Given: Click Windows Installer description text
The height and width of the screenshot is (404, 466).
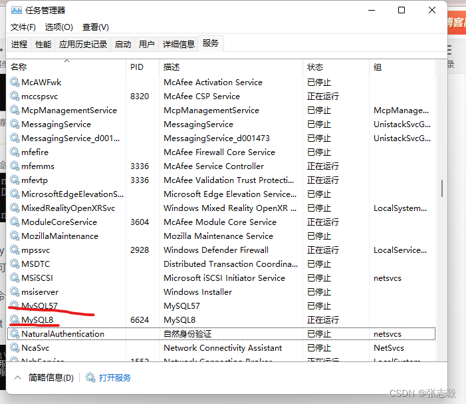Looking at the screenshot, I should (x=197, y=292).
